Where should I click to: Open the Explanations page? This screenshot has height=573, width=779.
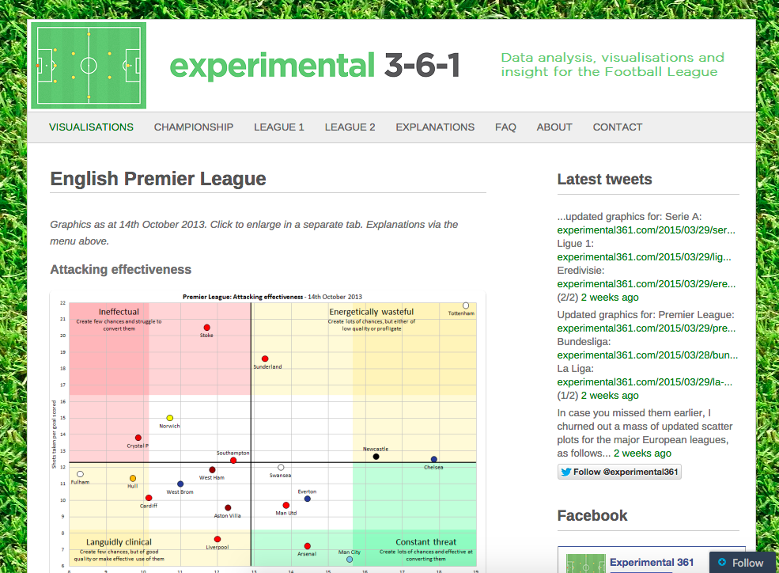coord(435,127)
